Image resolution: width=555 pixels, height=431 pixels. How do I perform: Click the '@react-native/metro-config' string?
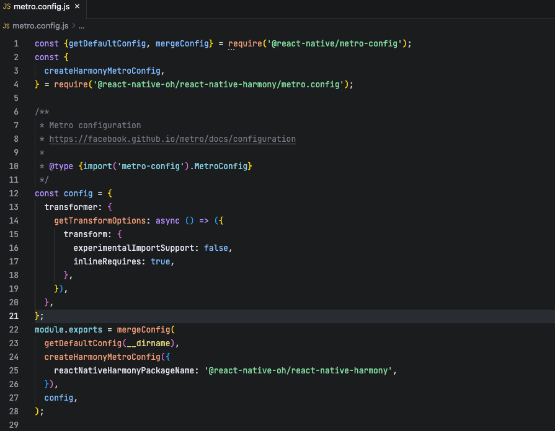pos(334,43)
